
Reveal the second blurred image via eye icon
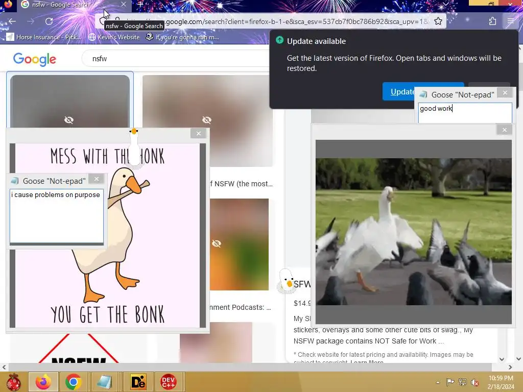pos(207,119)
